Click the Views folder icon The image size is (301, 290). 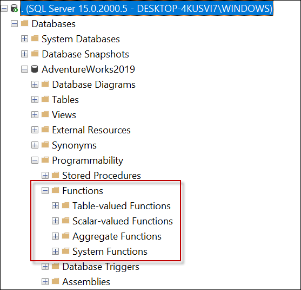(45, 114)
